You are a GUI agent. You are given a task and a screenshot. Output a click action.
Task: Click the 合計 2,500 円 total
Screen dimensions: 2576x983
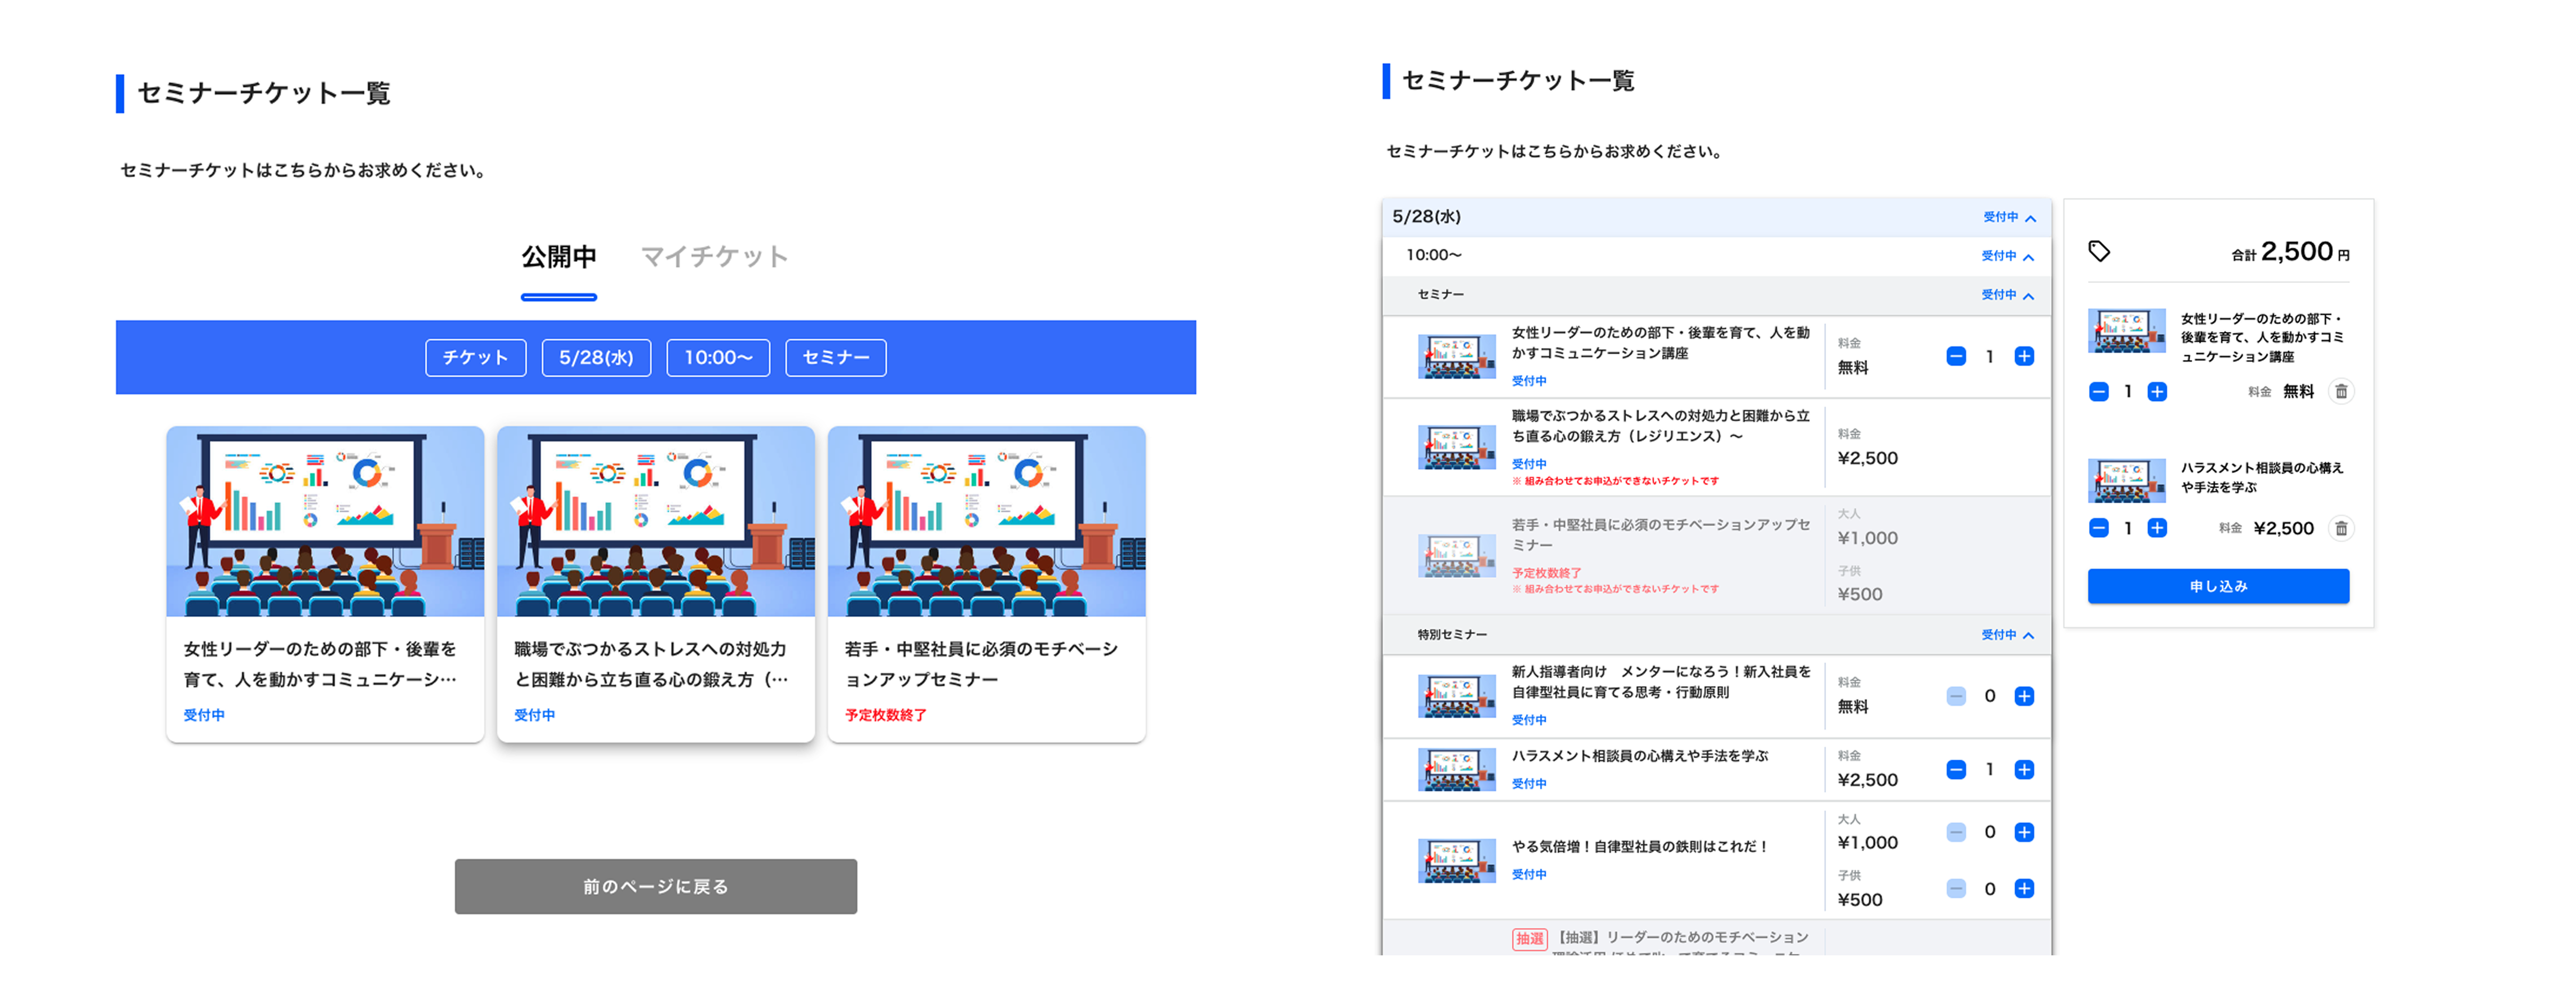[x=2290, y=252]
